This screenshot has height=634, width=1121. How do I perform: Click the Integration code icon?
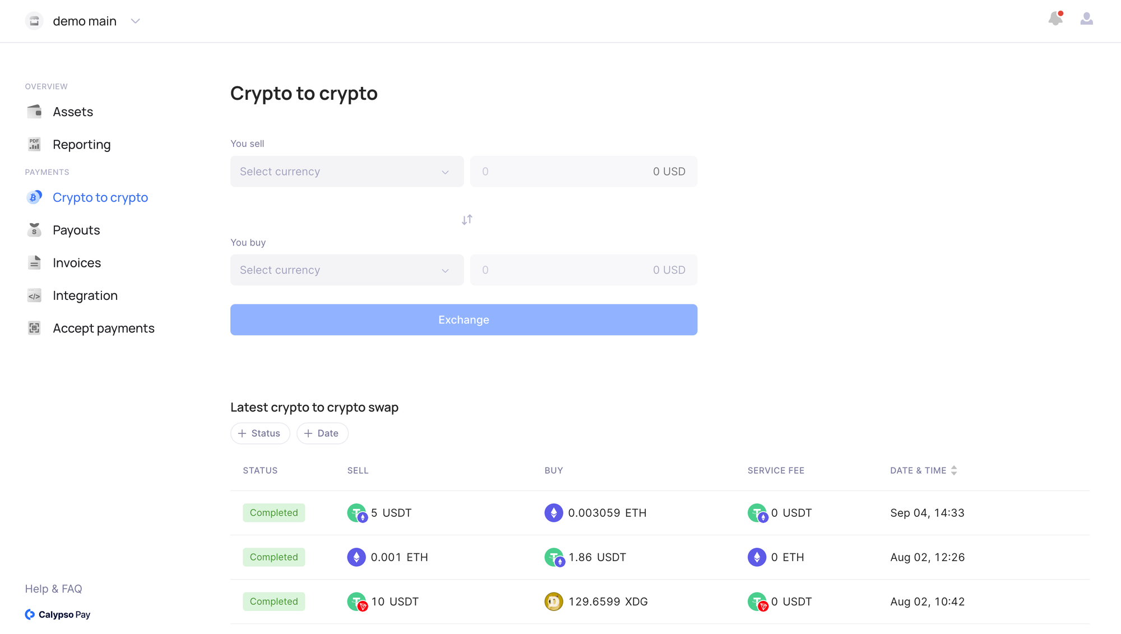coord(34,295)
